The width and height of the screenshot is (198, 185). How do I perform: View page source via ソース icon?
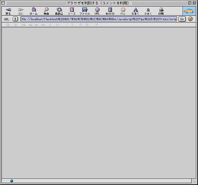(72, 11)
